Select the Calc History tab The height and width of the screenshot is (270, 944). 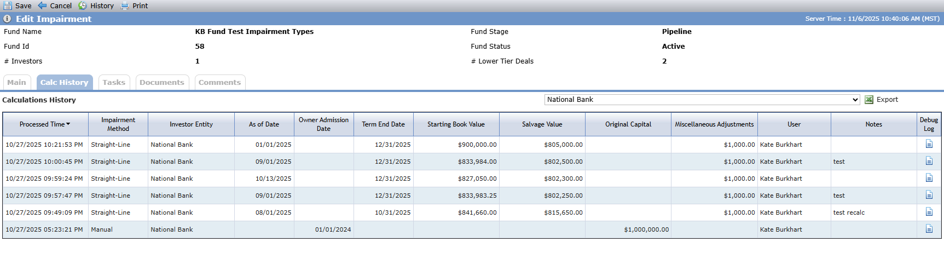click(x=65, y=82)
